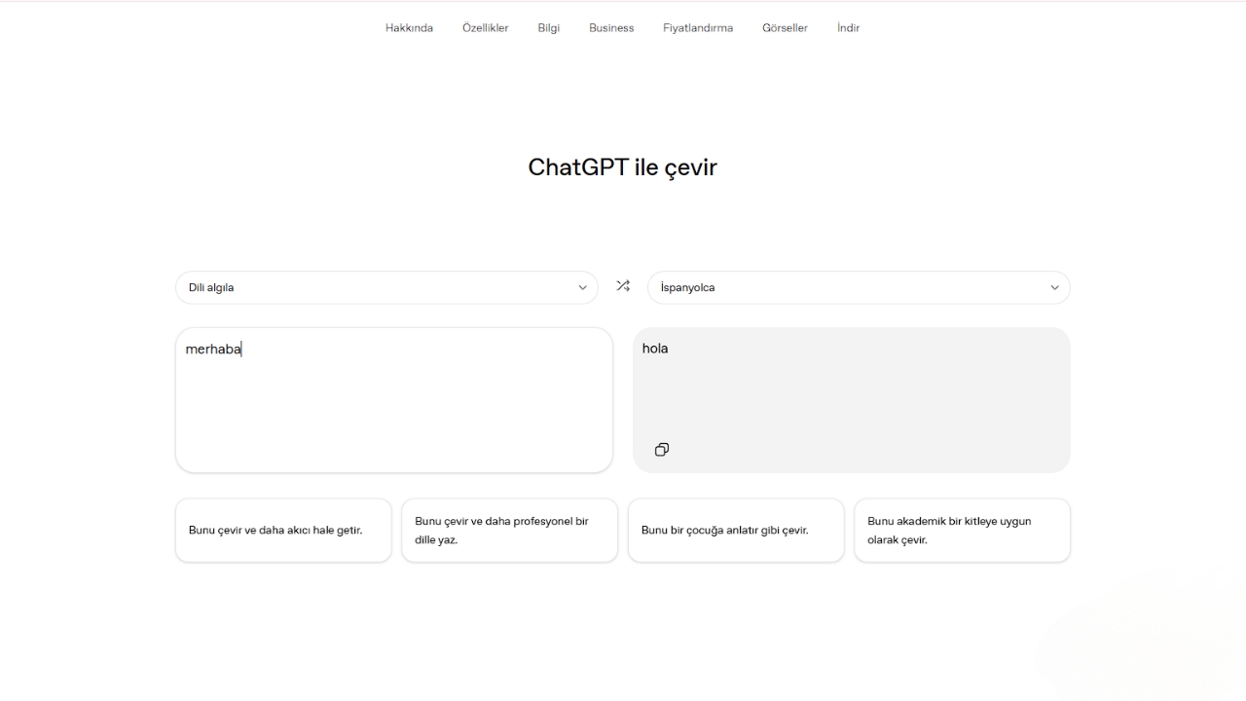Click 'Bunu akademik bir kitleye uygun olarak çevir.'

pyautogui.click(x=962, y=530)
